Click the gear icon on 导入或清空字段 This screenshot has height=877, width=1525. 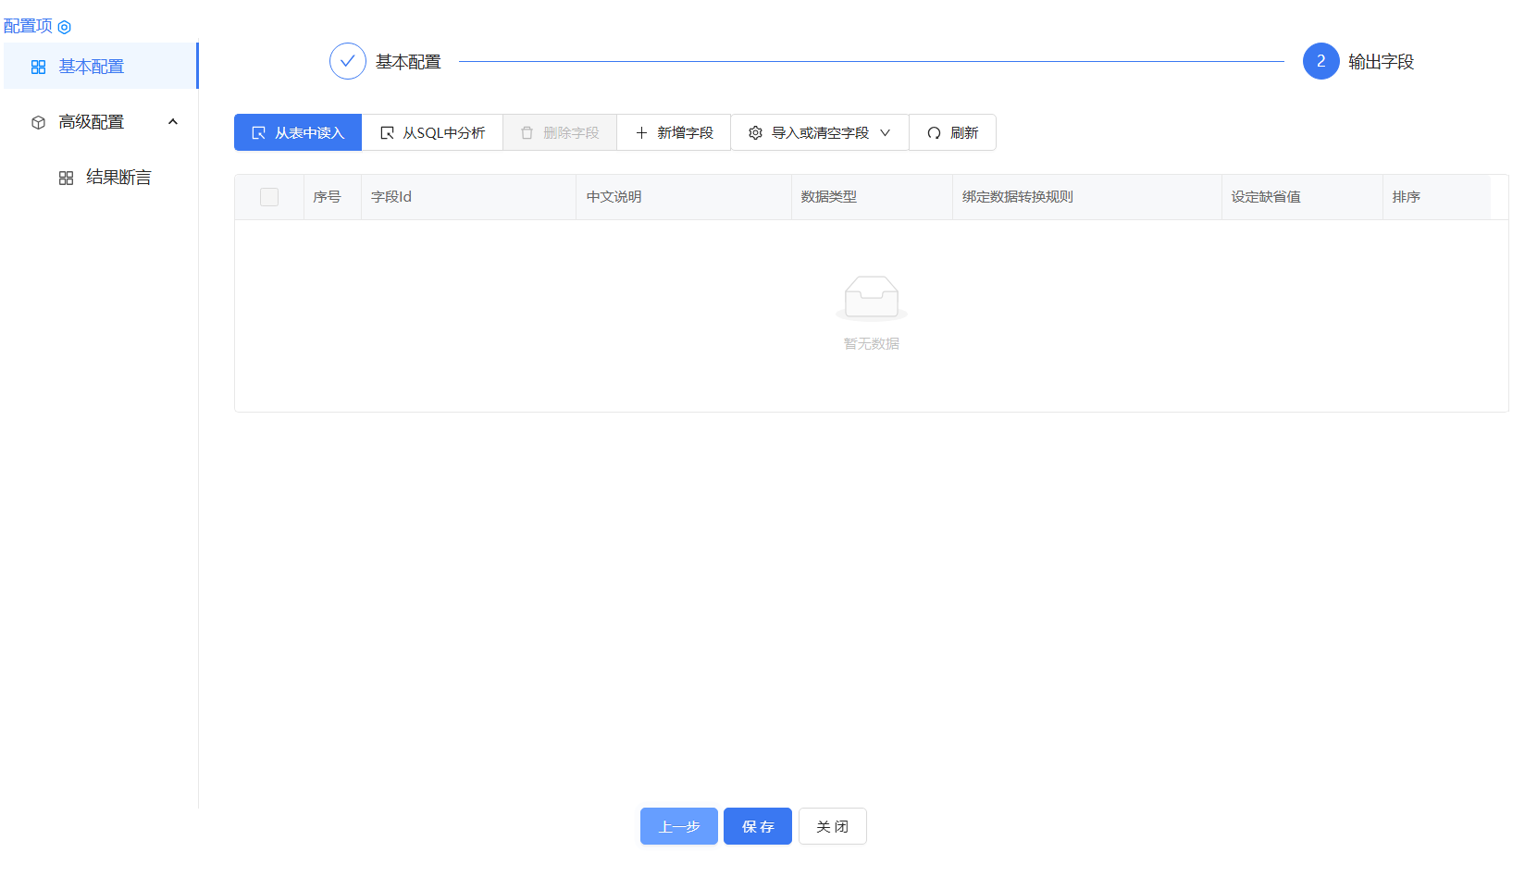coord(755,132)
